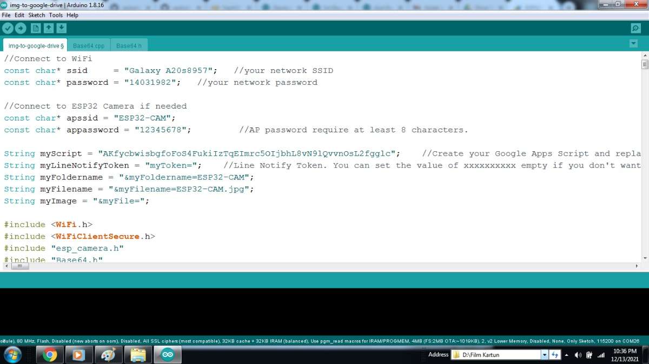The width and height of the screenshot is (649, 364).
Task: Open the Windows Start menu
Action: [x=12, y=354]
